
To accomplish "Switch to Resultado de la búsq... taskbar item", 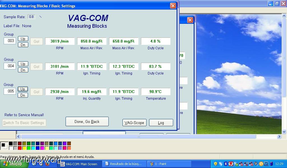I will click(x=124, y=164).
